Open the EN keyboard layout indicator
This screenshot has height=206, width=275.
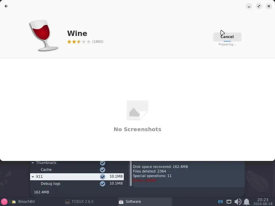(220, 202)
